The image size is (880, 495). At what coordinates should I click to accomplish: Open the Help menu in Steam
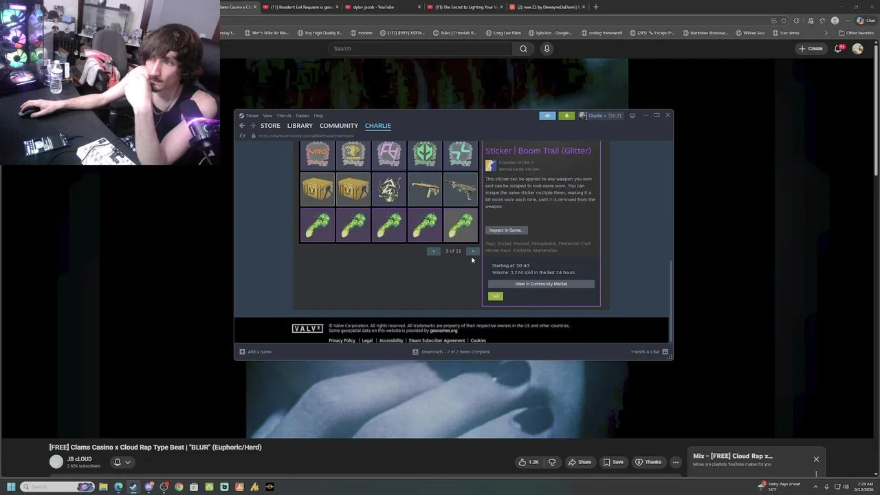(x=318, y=115)
